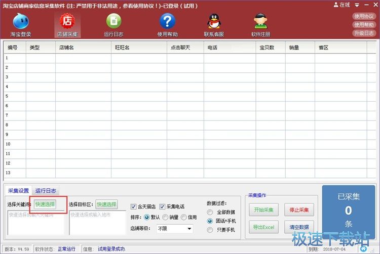Click the 试用登录成功 status message
This screenshot has height=254, width=380.
[x=111, y=249]
